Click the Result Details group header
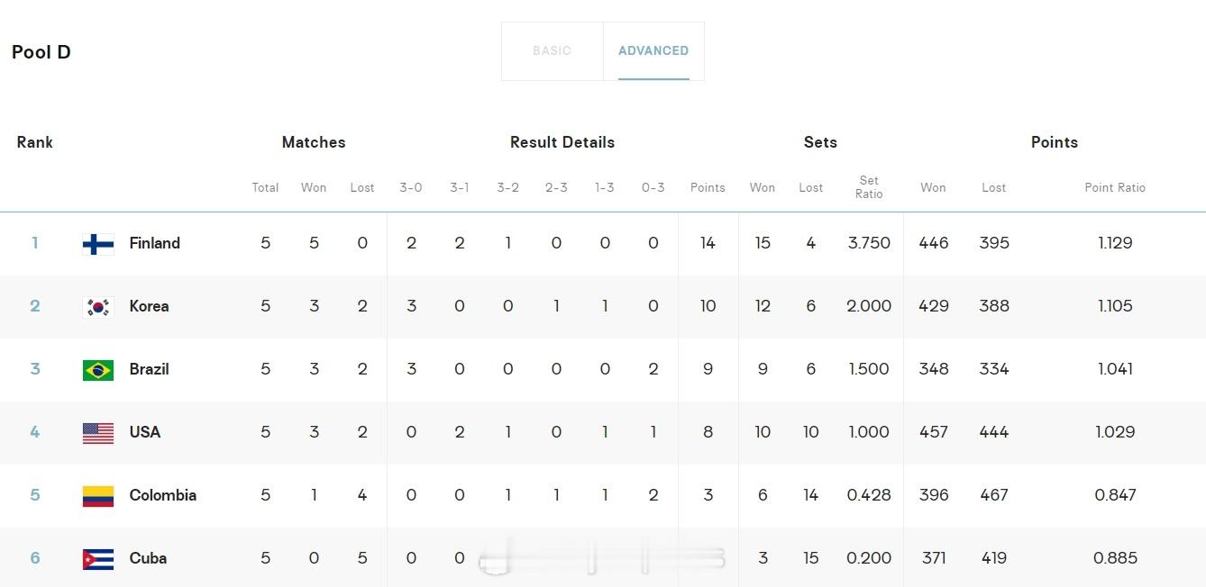 [562, 142]
